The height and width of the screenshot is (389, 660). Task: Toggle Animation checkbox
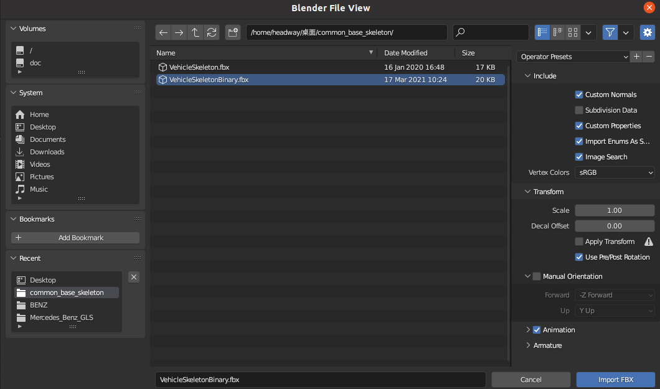point(536,330)
